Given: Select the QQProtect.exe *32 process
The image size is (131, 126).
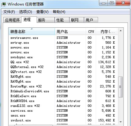Looking at the screenshot, I should pos(63,72).
